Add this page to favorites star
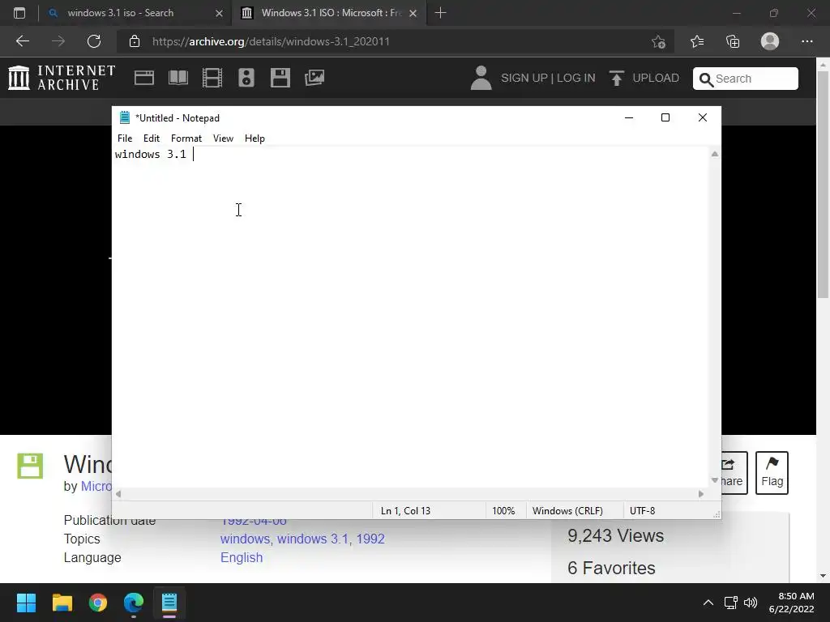830x622 pixels. (658, 41)
